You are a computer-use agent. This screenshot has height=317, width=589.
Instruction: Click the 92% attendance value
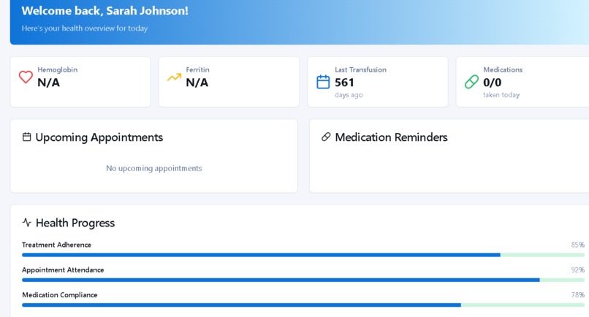click(x=578, y=270)
